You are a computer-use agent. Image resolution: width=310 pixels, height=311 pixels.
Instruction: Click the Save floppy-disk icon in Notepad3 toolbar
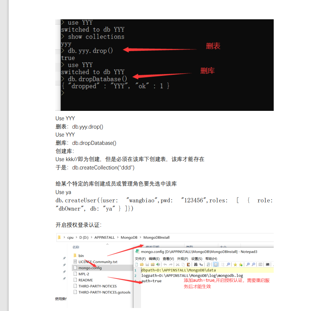[x=147, y=264]
